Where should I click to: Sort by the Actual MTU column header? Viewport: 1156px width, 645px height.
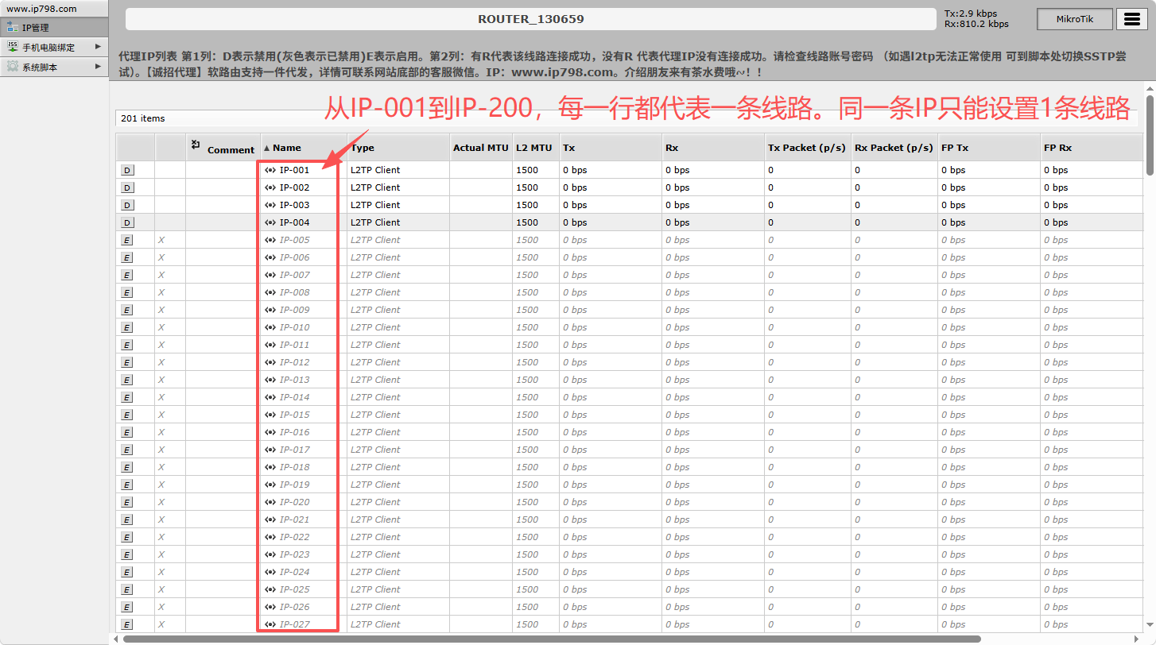(481, 148)
